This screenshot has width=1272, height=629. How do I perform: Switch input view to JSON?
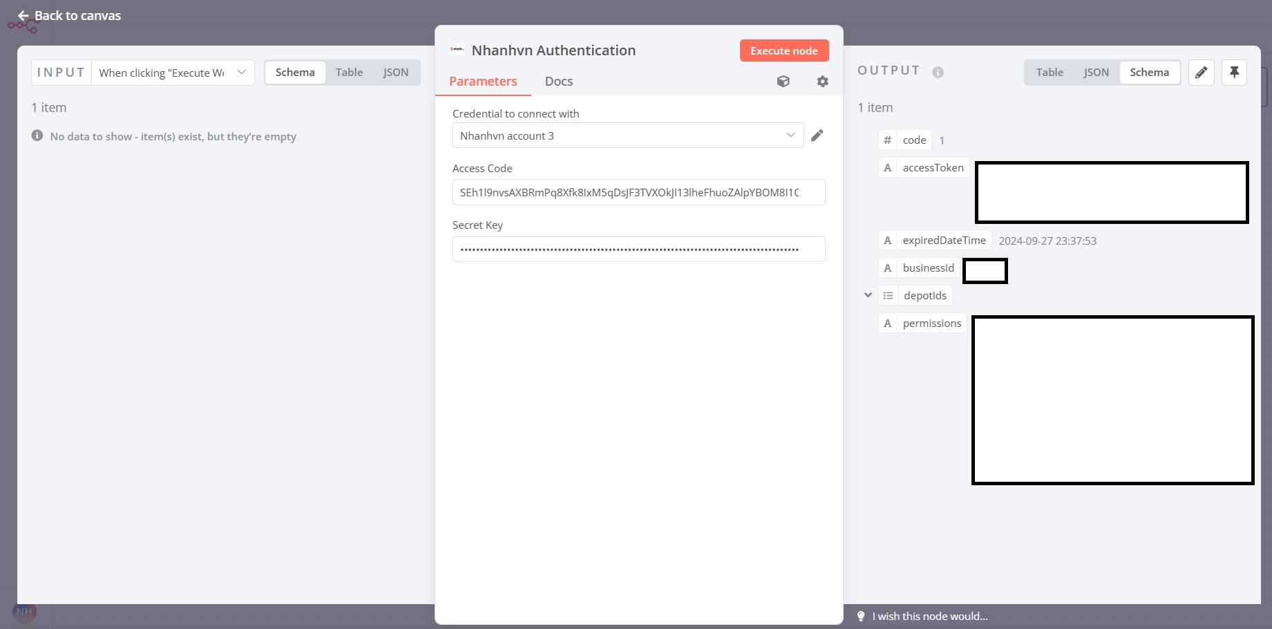coord(395,73)
